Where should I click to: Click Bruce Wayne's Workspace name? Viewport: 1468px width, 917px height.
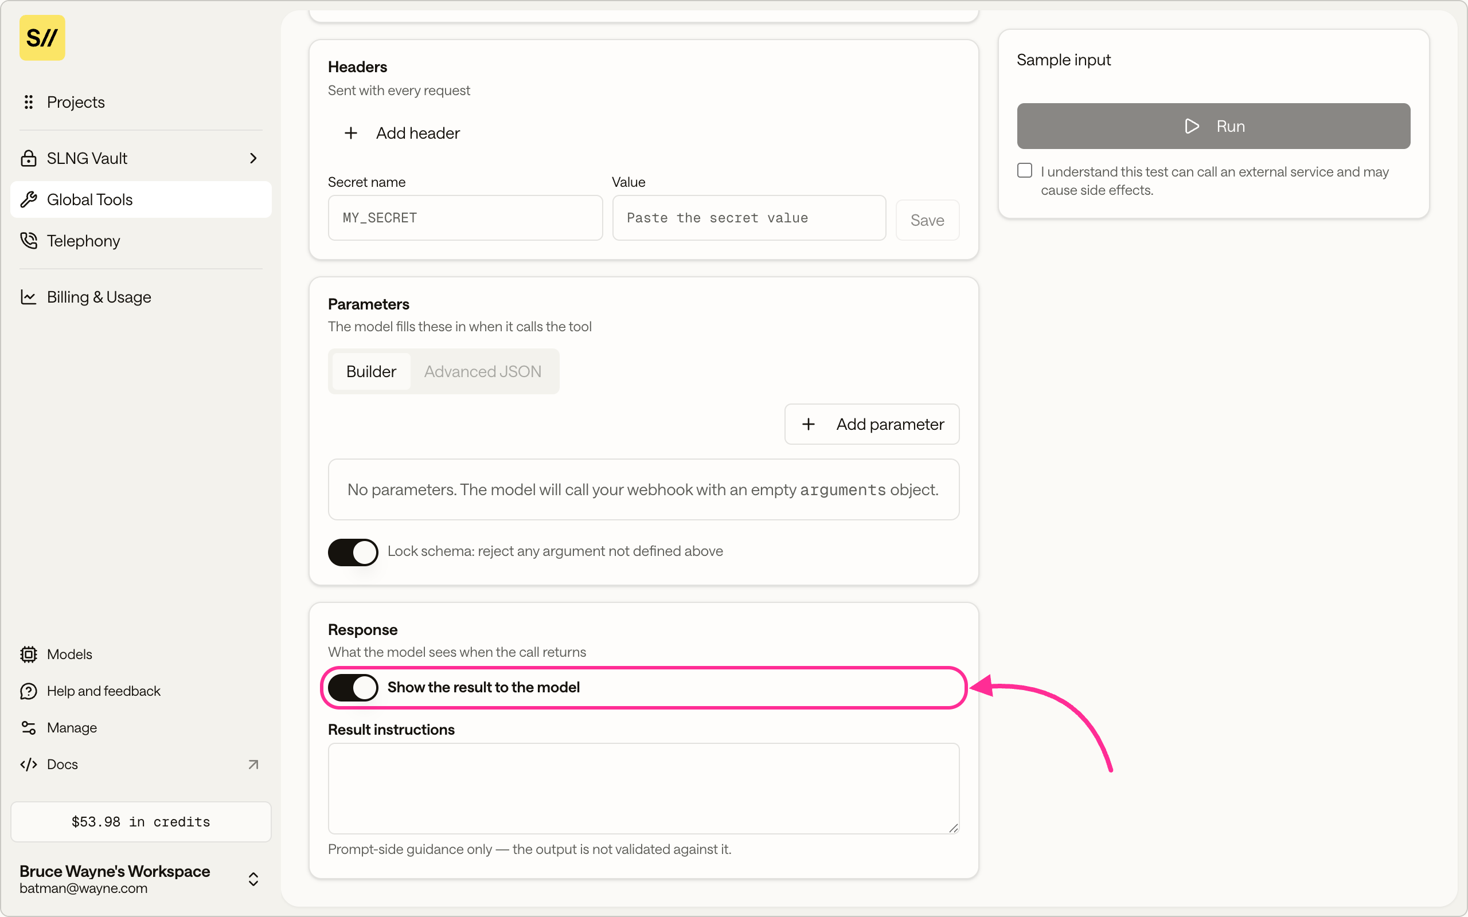(115, 872)
